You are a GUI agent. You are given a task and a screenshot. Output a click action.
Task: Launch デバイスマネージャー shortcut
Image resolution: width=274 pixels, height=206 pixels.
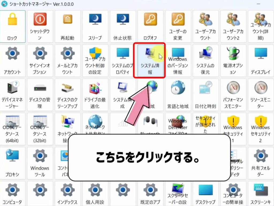tap(12, 95)
